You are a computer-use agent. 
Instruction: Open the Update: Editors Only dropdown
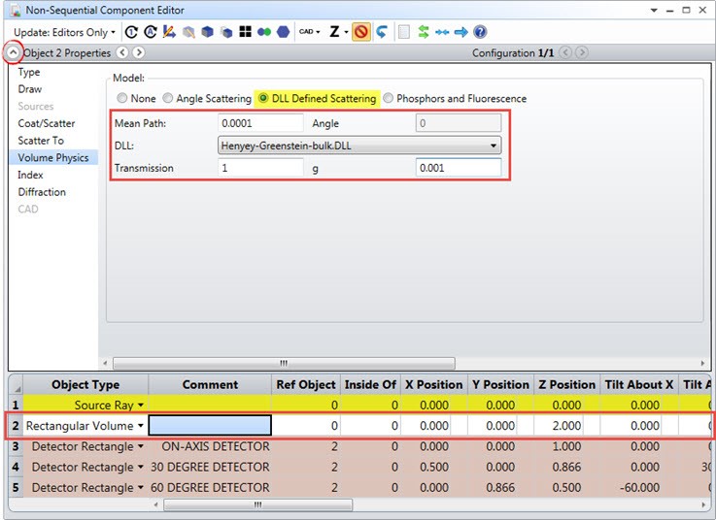(64, 32)
